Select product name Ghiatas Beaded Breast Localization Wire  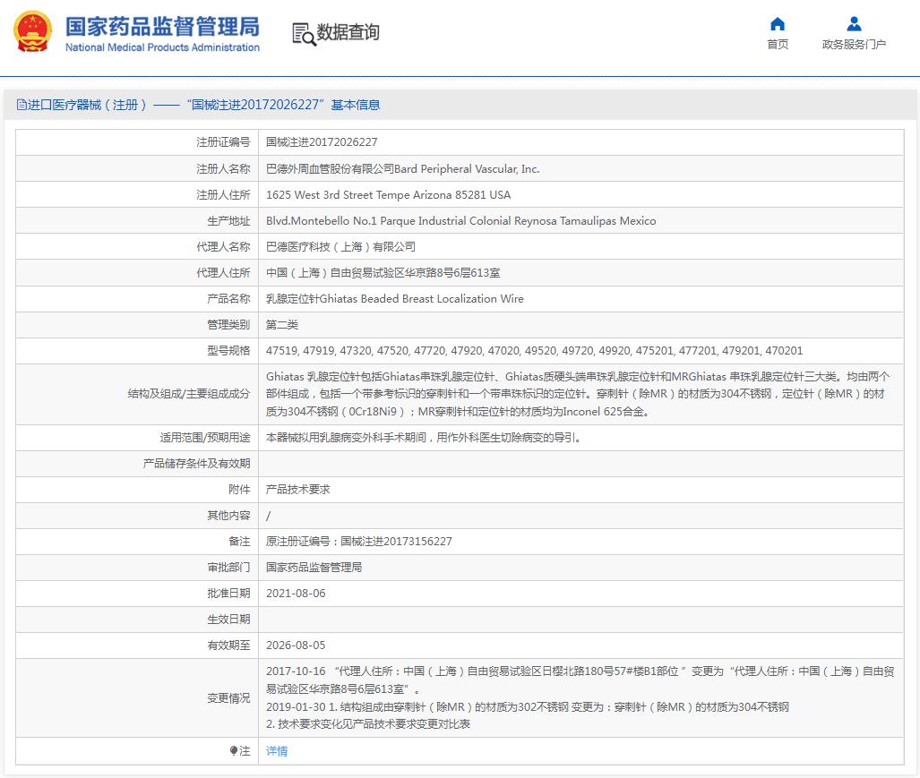pos(394,298)
